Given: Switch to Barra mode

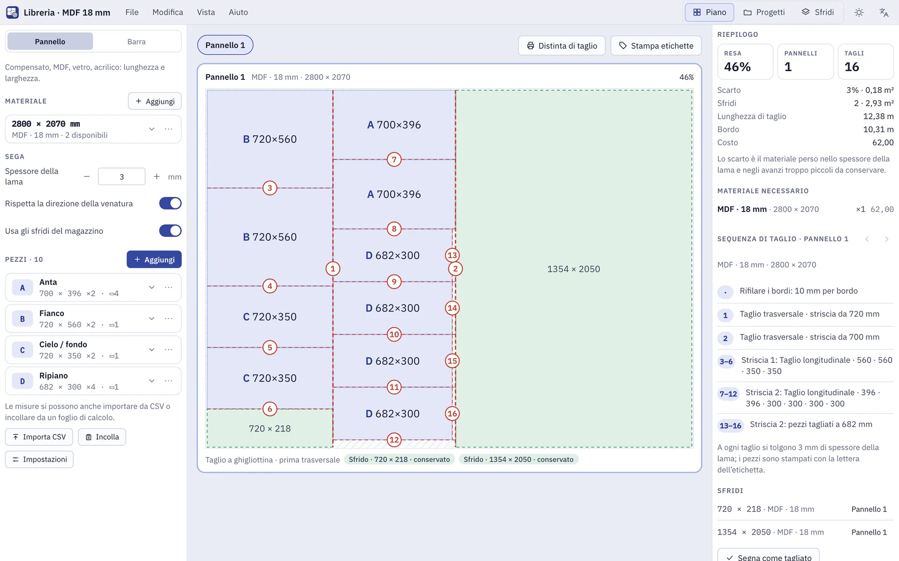Looking at the screenshot, I should pyautogui.click(x=136, y=41).
